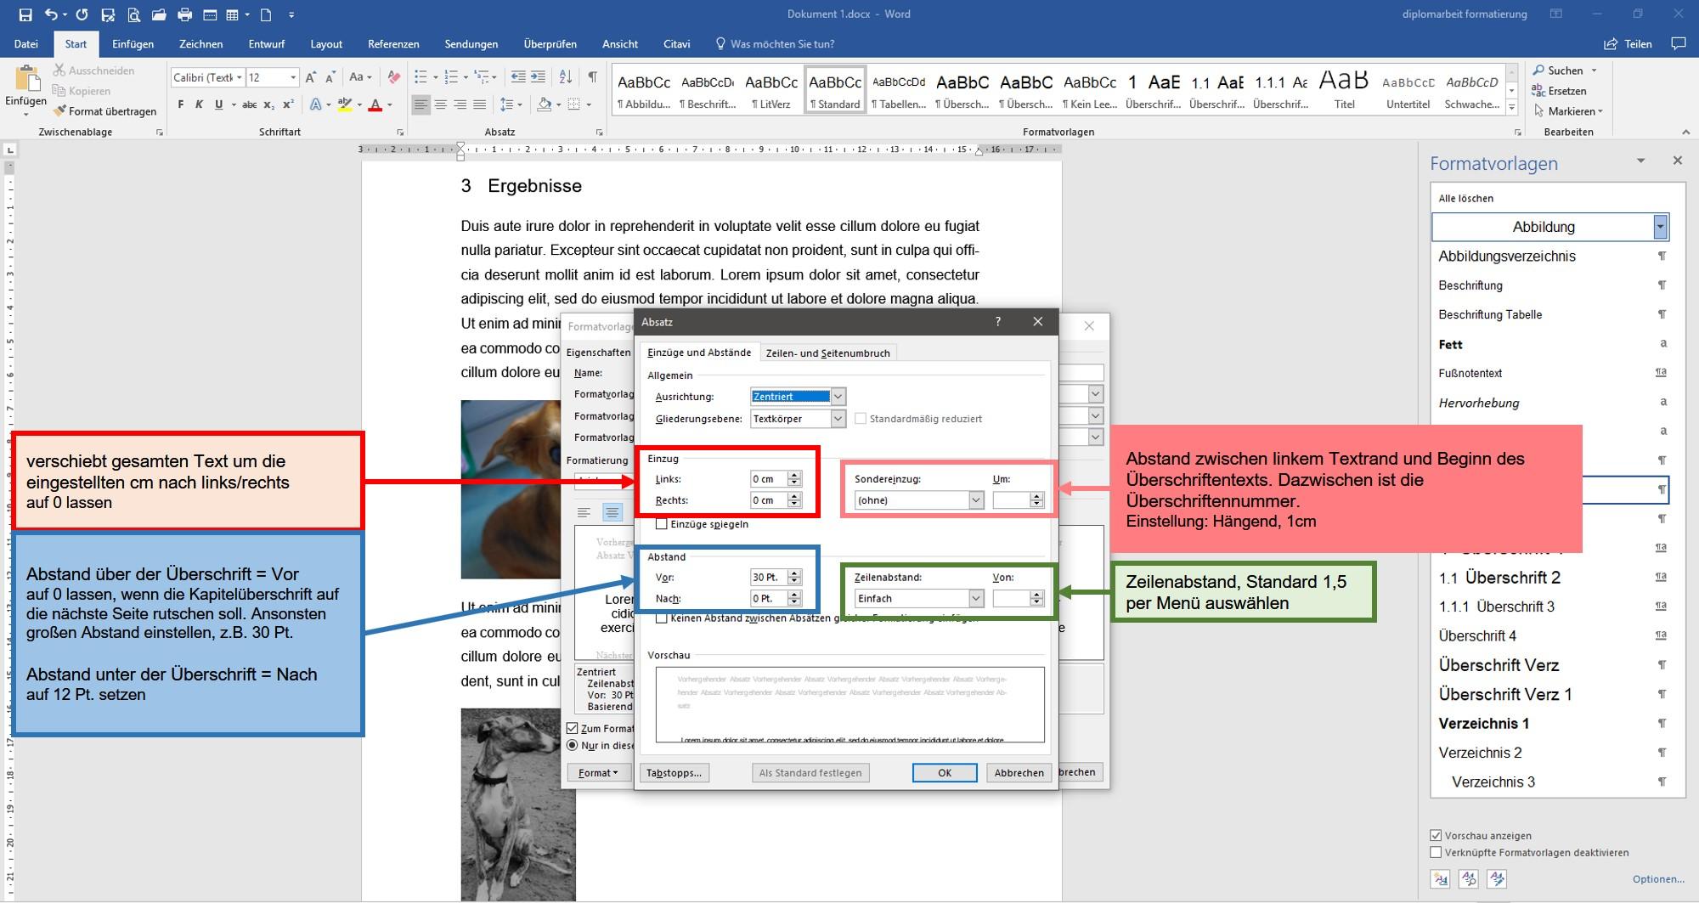
Task: Center text using ribbon align center icon
Action: click(440, 104)
